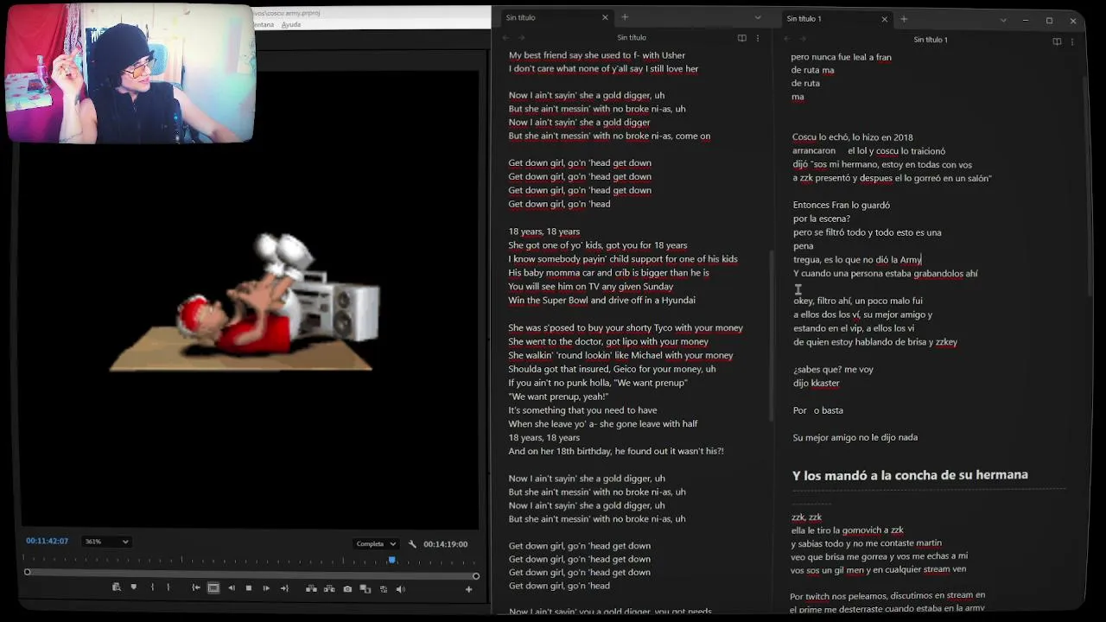The height and width of the screenshot is (622, 1106).
Task: Stop playback in the Program monitor
Action: [x=248, y=588]
